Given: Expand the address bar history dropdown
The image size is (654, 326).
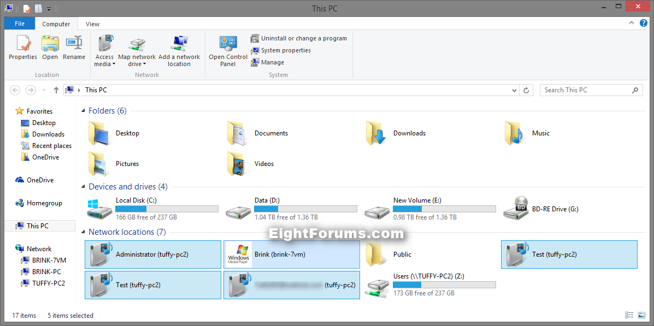Looking at the screenshot, I should [514, 90].
